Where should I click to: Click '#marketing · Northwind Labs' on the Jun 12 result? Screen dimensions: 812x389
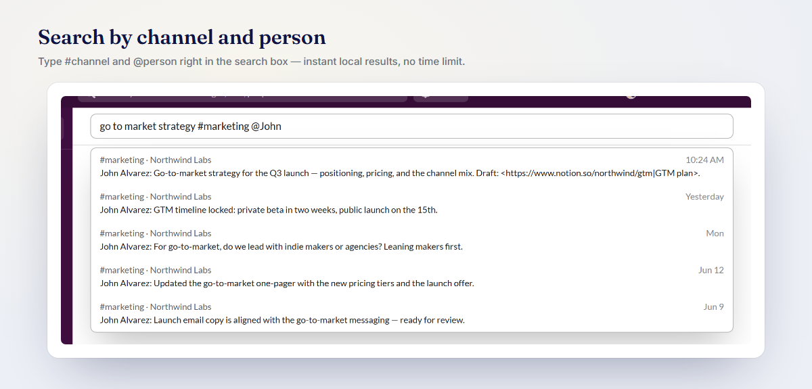tap(156, 270)
